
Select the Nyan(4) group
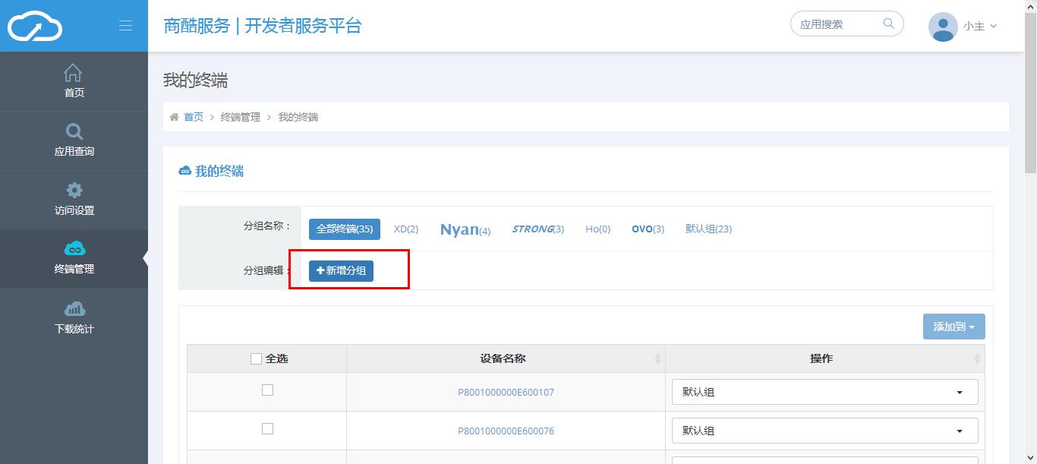coord(465,229)
